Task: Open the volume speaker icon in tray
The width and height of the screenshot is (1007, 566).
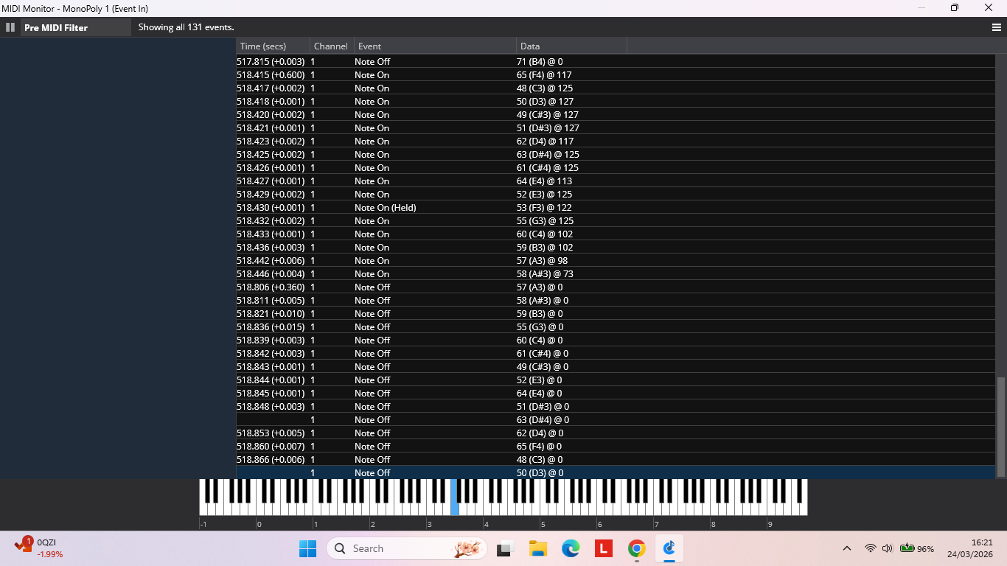Action: point(887,548)
